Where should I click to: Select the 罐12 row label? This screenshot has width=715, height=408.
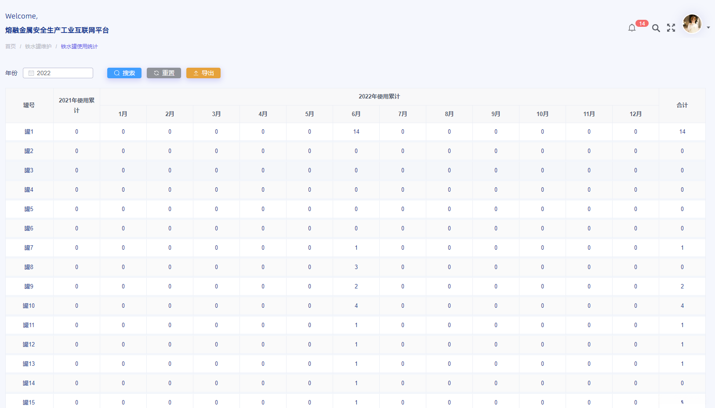coord(29,345)
